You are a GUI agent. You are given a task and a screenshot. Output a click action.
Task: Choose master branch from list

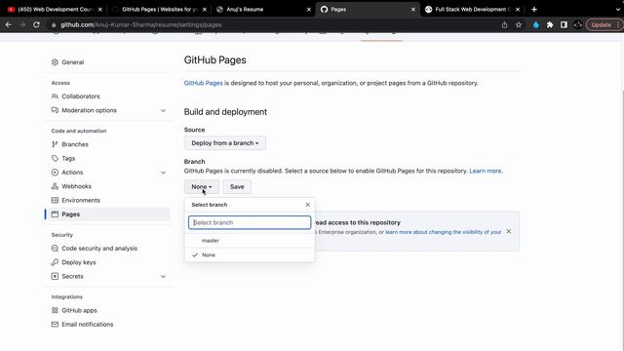pyautogui.click(x=250, y=241)
